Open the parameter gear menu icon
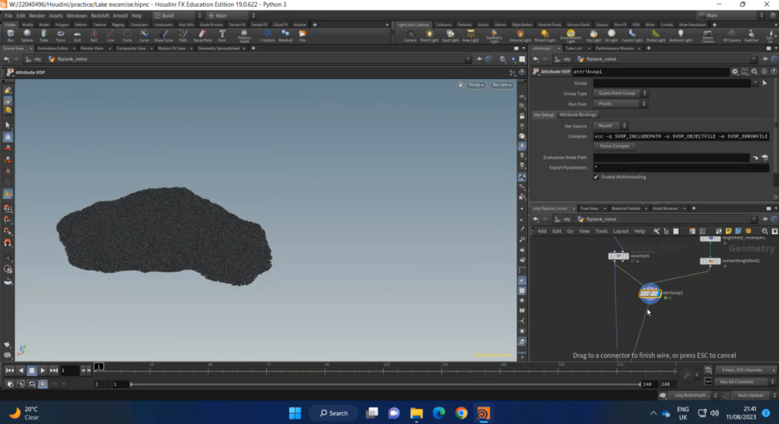The image size is (779, 424). (735, 71)
